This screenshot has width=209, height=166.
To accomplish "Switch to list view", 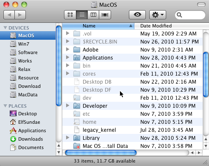I will (x=82, y=15).
